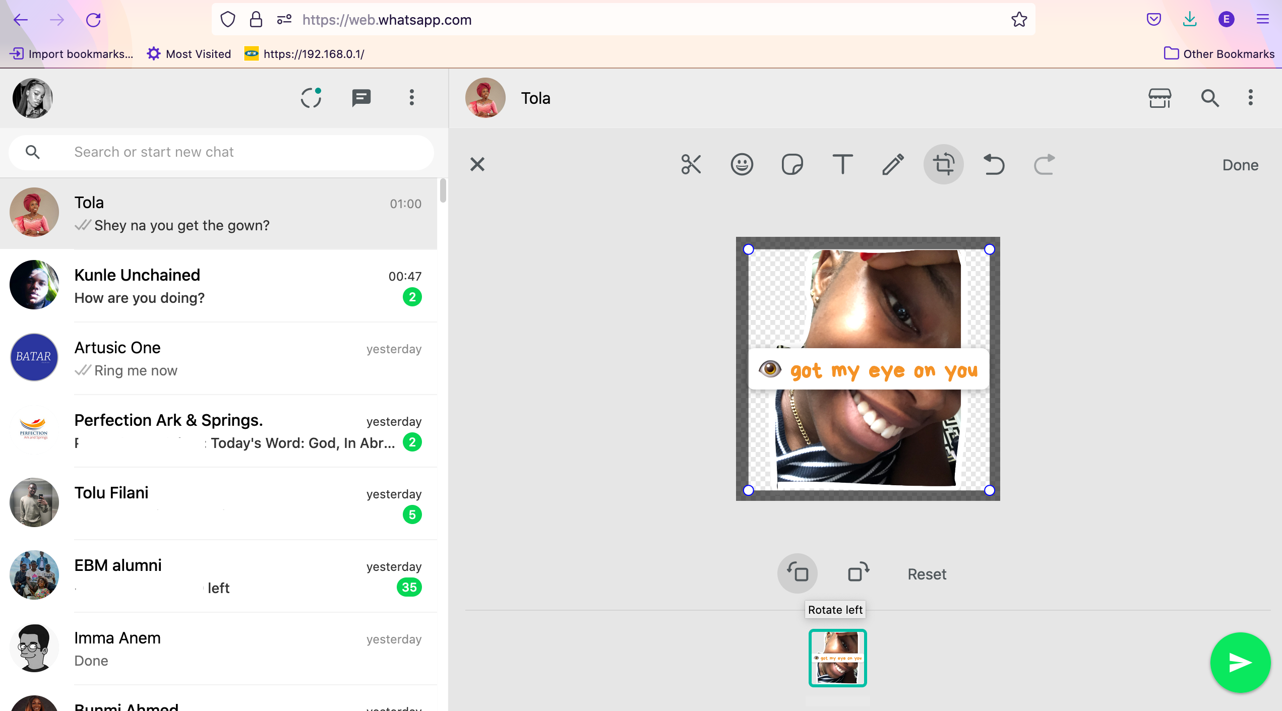This screenshot has height=711, width=1282.
Task: Select the pencil drawing tool
Action: coord(893,164)
